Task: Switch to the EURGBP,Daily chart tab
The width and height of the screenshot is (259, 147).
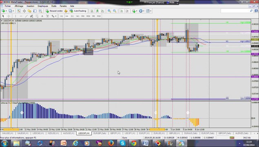Action: (x=100, y=133)
